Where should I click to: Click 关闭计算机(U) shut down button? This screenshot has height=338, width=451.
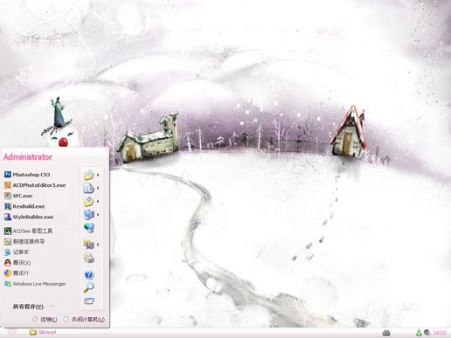pos(84,320)
